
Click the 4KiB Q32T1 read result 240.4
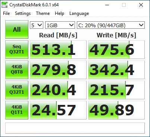[x=58, y=90]
